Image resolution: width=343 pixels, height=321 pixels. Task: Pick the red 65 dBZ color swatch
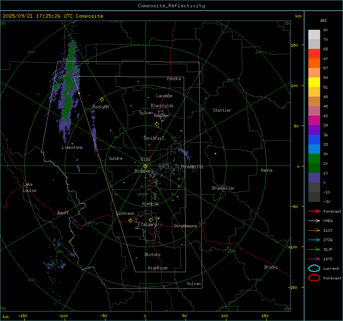click(x=314, y=53)
